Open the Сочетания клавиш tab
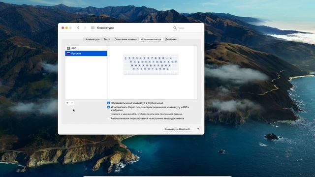Viewport: 315px width, 177px height. click(x=126, y=39)
